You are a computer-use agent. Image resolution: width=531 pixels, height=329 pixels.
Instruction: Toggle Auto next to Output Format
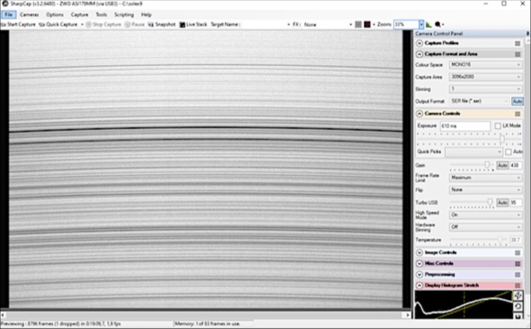point(517,101)
